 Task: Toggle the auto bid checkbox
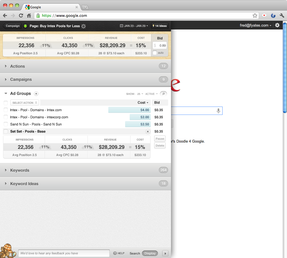click(155, 53)
